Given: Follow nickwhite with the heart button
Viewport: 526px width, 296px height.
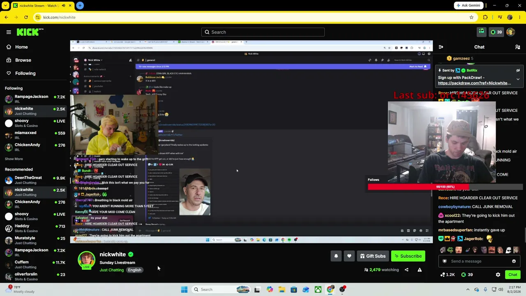Looking at the screenshot, I should coord(349,256).
